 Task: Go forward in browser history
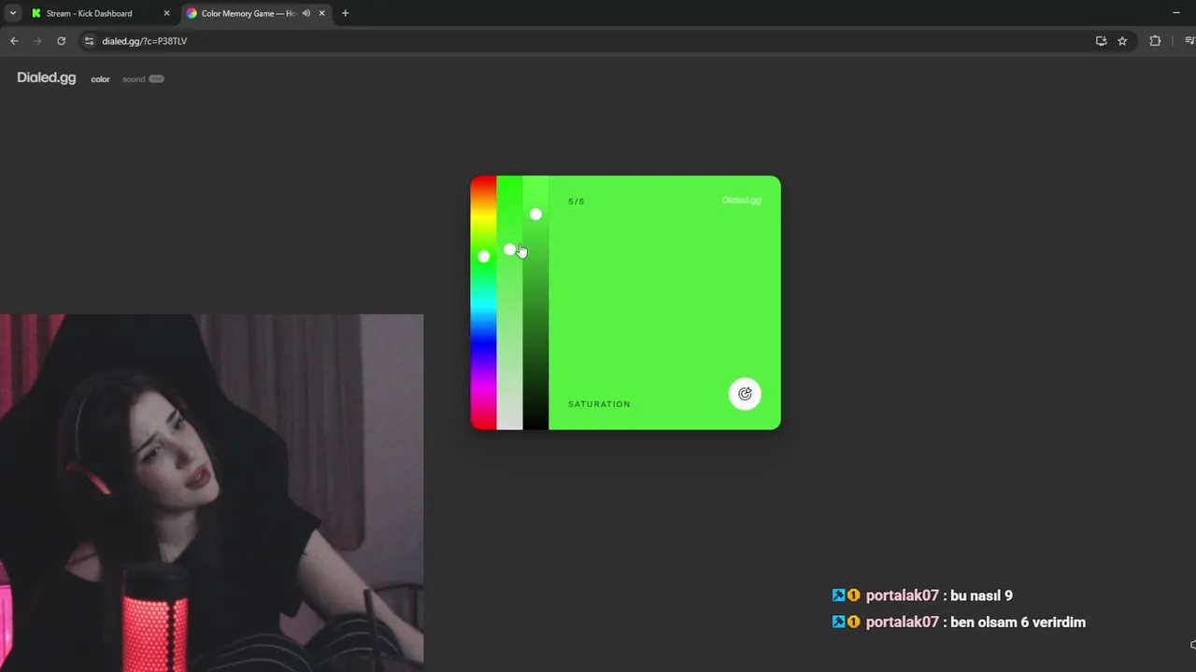point(37,41)
